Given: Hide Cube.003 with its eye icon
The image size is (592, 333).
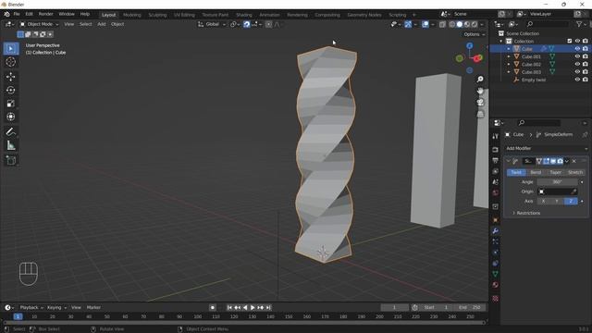Looking at the screenshot, I should (x=577, y=72).
